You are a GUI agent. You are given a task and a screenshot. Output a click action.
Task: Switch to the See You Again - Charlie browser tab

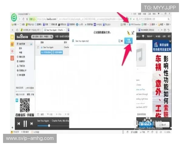pyautogui.click(x=54, y=30)
